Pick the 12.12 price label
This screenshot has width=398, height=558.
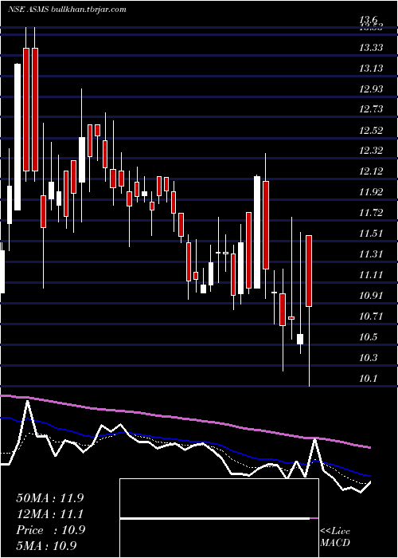(371, 171)
